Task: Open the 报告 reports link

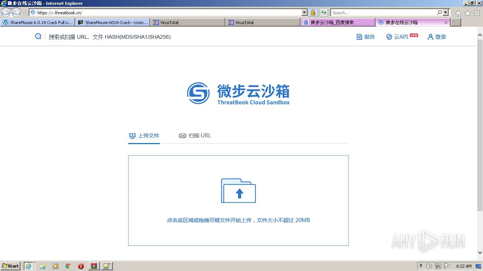Action: pos(366,37)
